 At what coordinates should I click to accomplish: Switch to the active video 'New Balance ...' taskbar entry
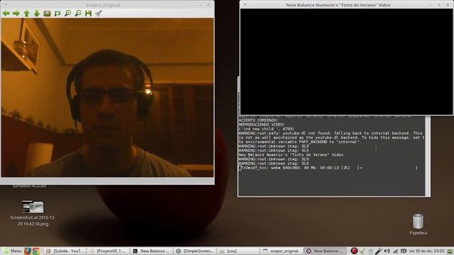coord(325,251)
